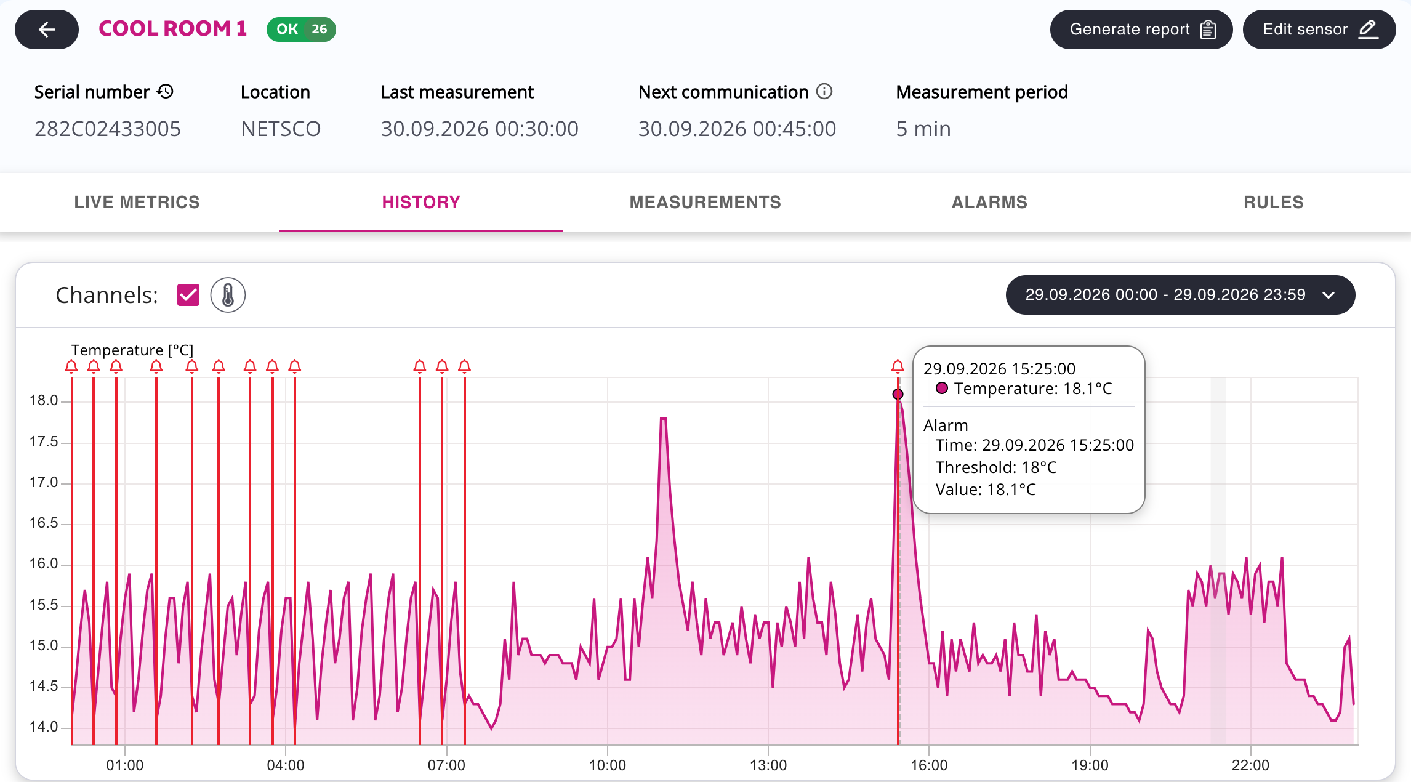Switch to the LIVE METRICS tab
1411x782 pixels.
coord(137,202)
